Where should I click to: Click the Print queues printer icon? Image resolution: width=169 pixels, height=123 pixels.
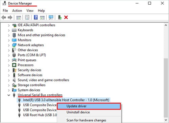(14, 60)
